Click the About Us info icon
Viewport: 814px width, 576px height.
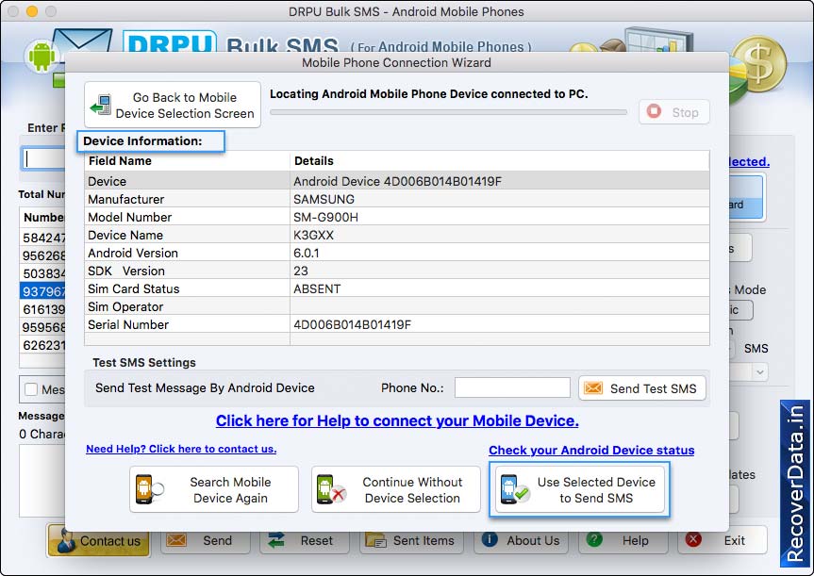click(490, 539)
